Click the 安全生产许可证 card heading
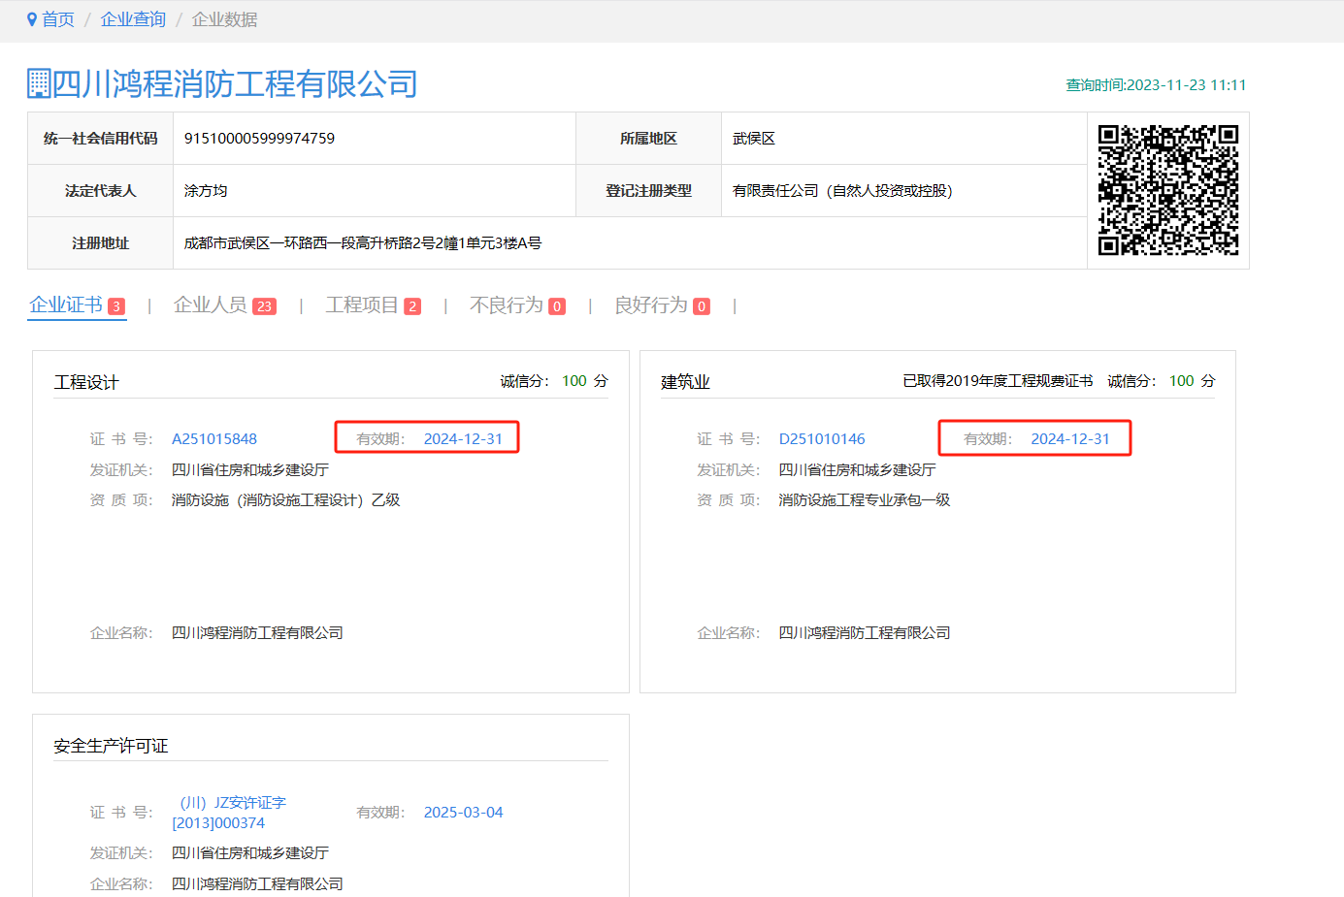Viewport: 1344px width, 897px height. [x=111, y=746]
